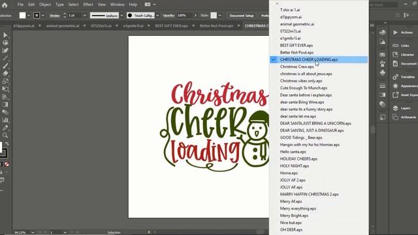
Task: Expand the opacity slider arrow
Action: [195, 16]
